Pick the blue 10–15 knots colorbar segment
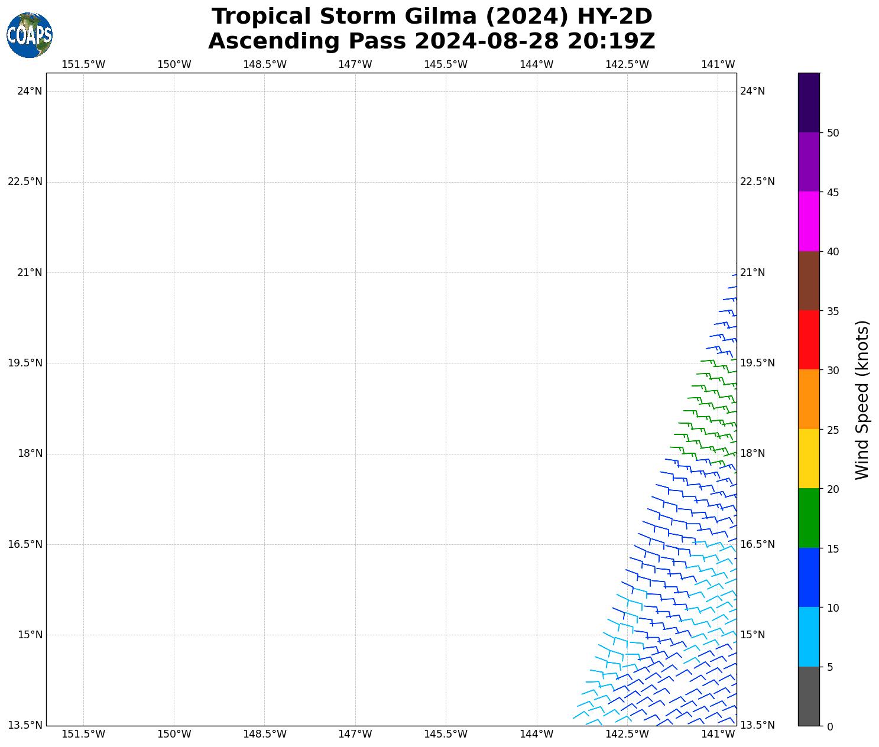This screenshot has height=747, width=879. point(808,577)
